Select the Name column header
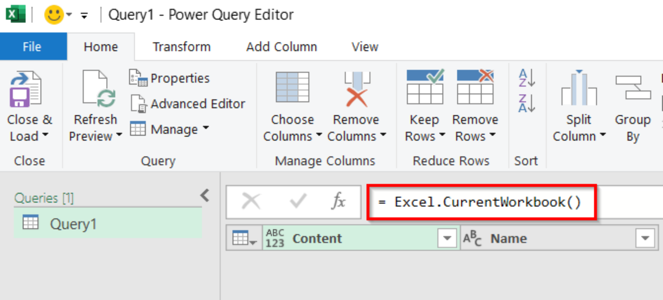Image resolution: width=663 pixels, height=300 pixels. (x=559, y=238)
